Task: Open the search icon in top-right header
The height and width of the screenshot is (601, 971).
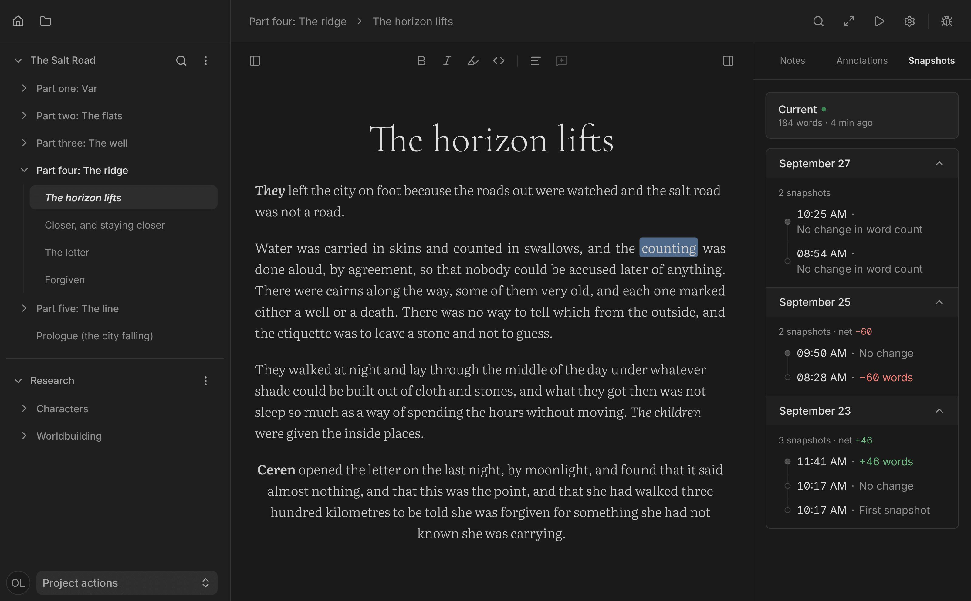Action: 818,21
